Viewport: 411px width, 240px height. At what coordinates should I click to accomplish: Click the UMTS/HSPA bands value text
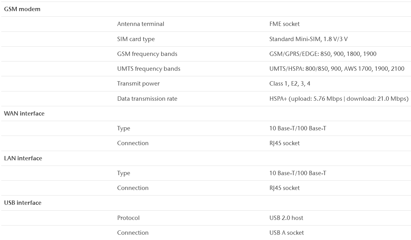pos(337,69)
